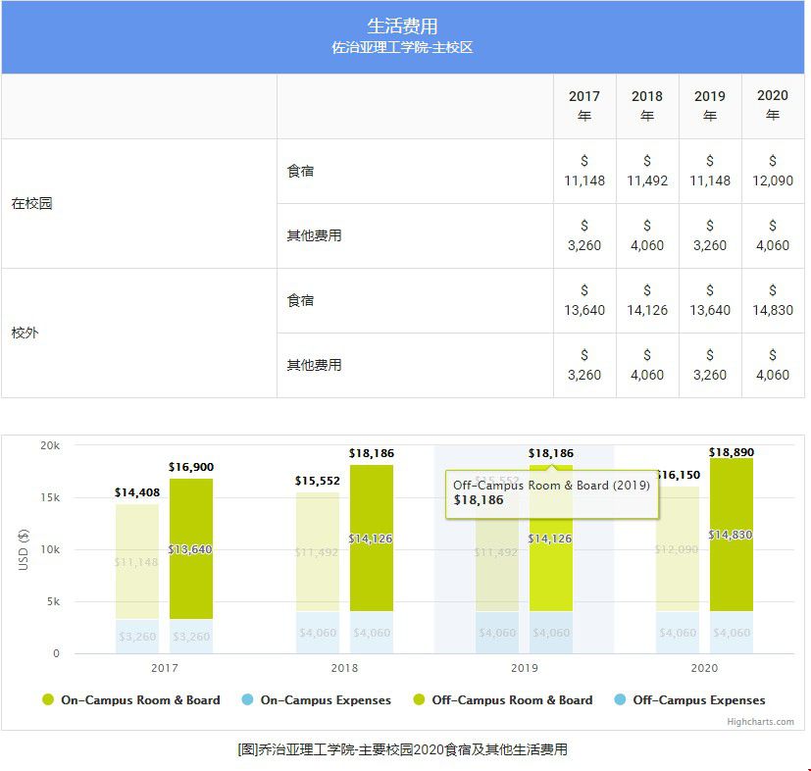Viewport: 811px width, 771px height.
Task: Select the 在校园 row heading cell
Action: click(138, 204)
